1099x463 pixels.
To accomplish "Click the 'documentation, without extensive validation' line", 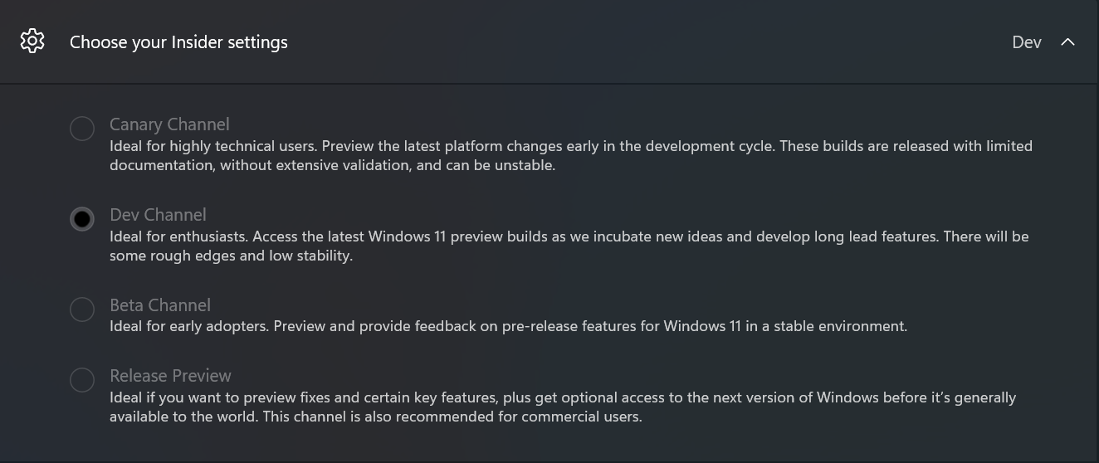I will coord(332,165).
